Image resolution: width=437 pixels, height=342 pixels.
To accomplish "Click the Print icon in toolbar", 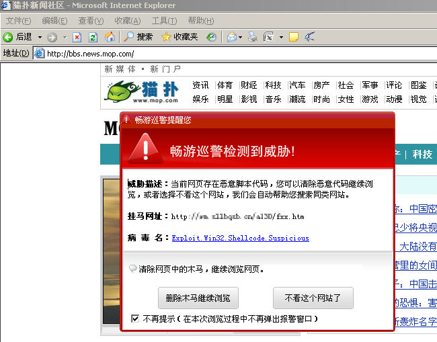I will click(x=252, y=37).
